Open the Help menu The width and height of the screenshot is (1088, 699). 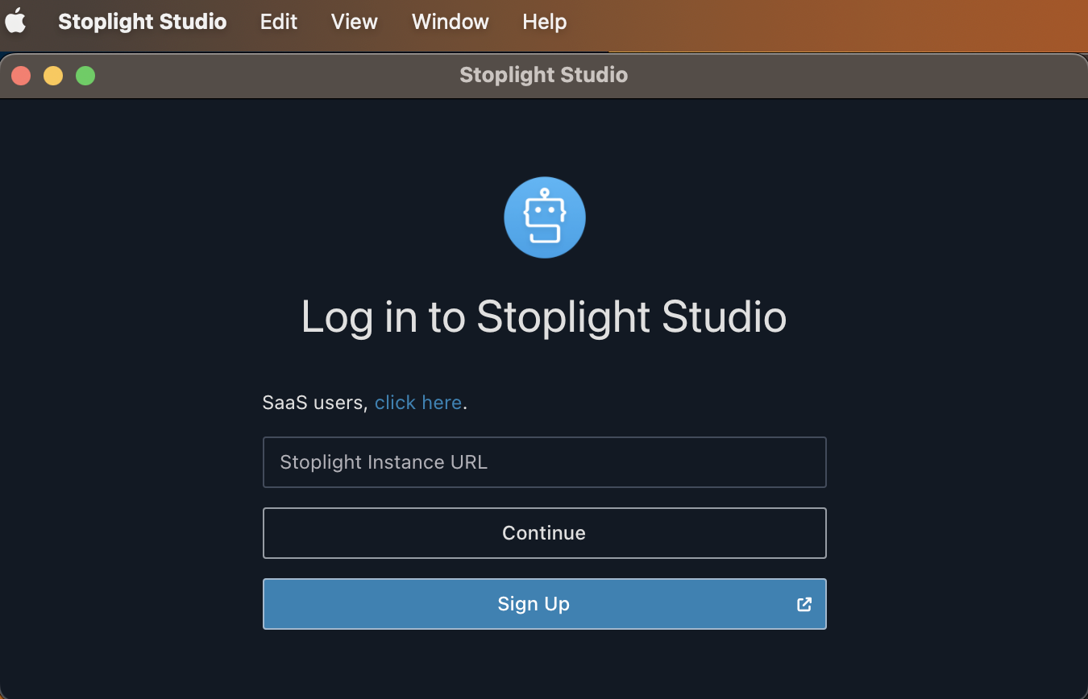click(x=544, y=22)
